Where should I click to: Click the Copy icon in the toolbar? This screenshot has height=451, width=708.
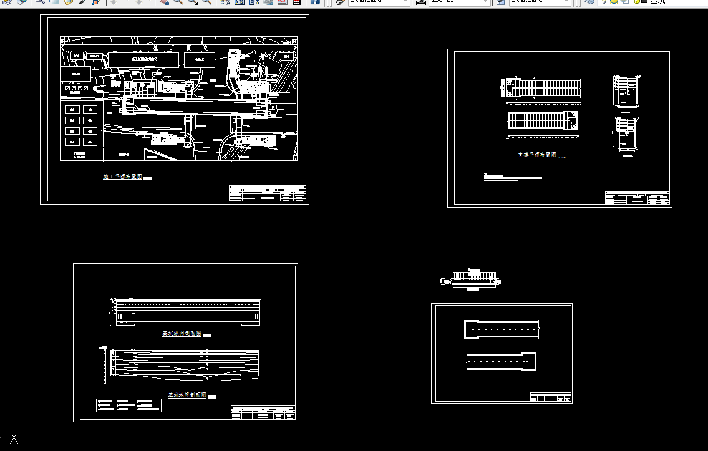[54, 1]
